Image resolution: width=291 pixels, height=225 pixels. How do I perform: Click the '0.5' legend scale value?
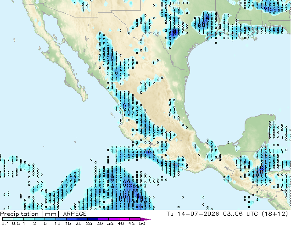tap(16, 223)
